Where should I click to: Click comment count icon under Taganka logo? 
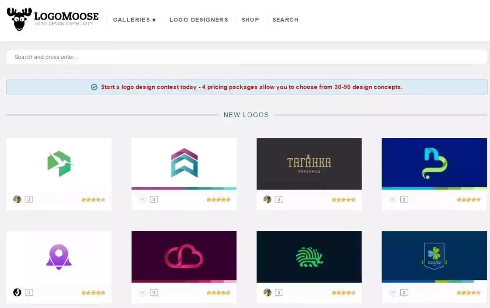[279, 200]
